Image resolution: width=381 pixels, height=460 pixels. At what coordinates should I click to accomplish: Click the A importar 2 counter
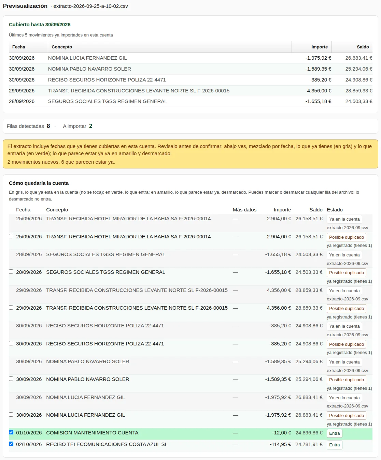click(77, 126)
